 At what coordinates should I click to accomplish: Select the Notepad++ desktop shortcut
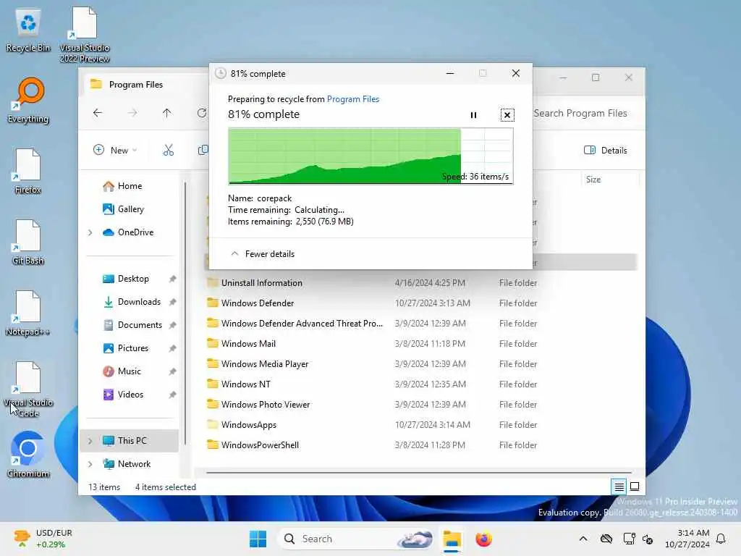coord(28,313)
